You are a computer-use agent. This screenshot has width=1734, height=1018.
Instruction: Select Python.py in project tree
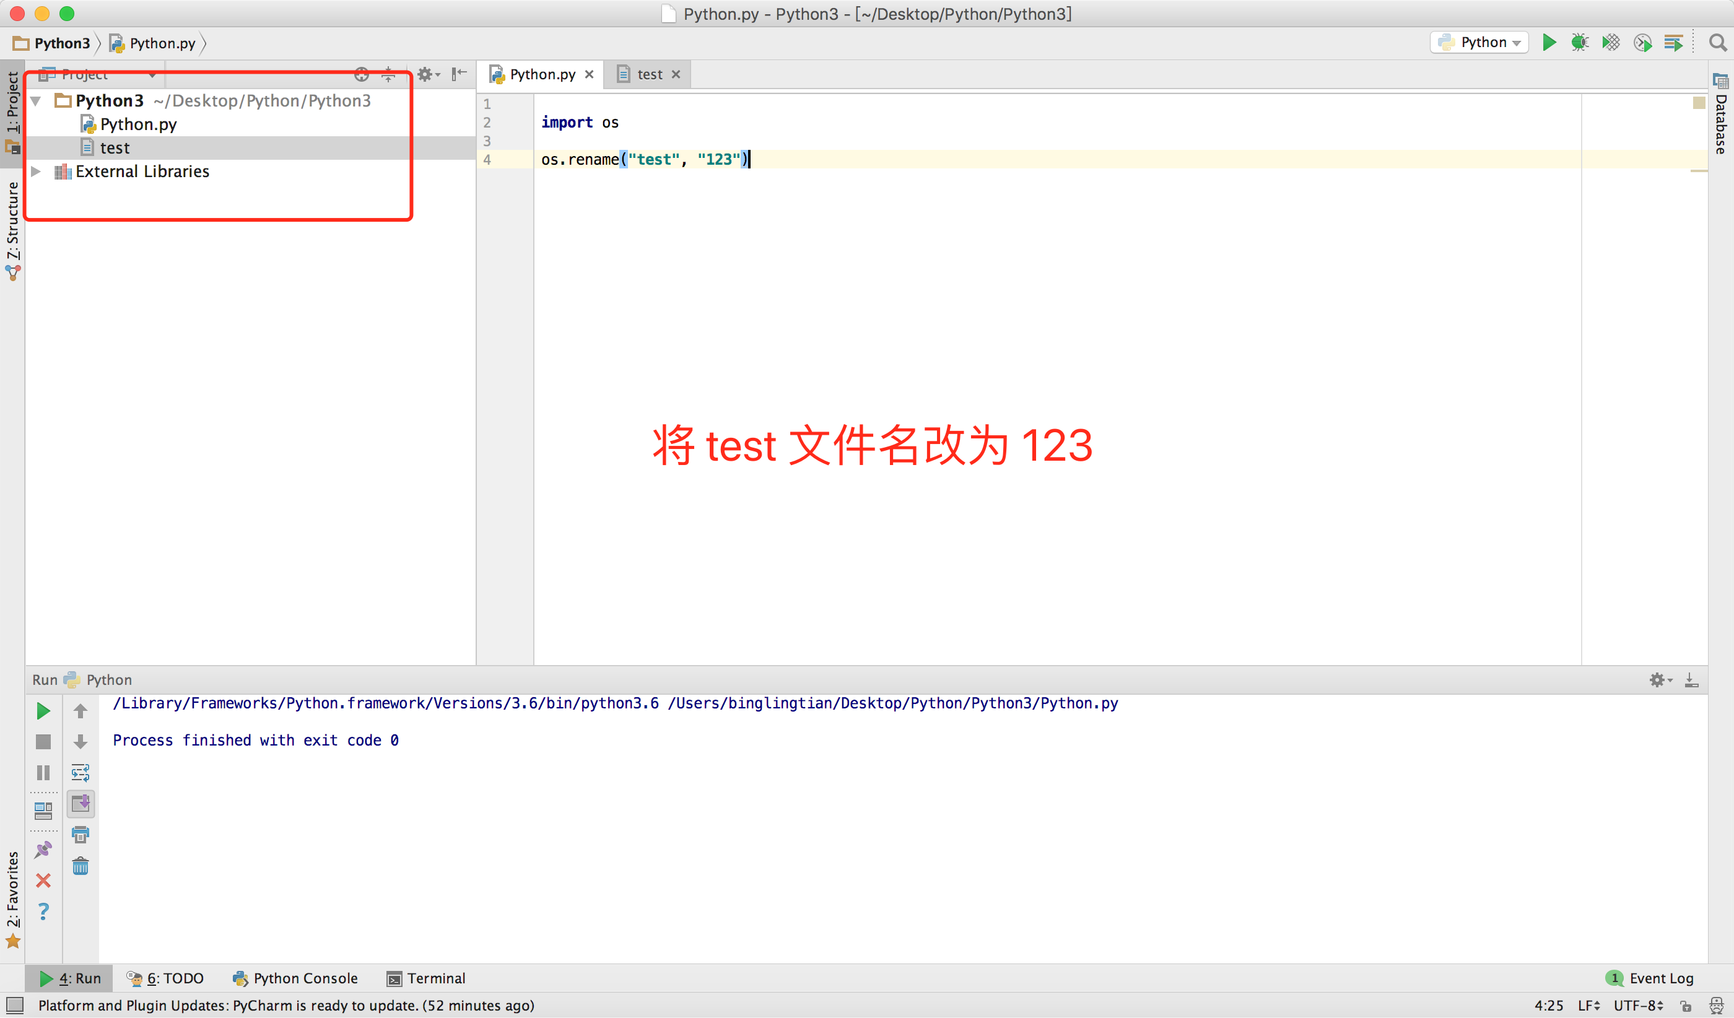click(137, 124)
